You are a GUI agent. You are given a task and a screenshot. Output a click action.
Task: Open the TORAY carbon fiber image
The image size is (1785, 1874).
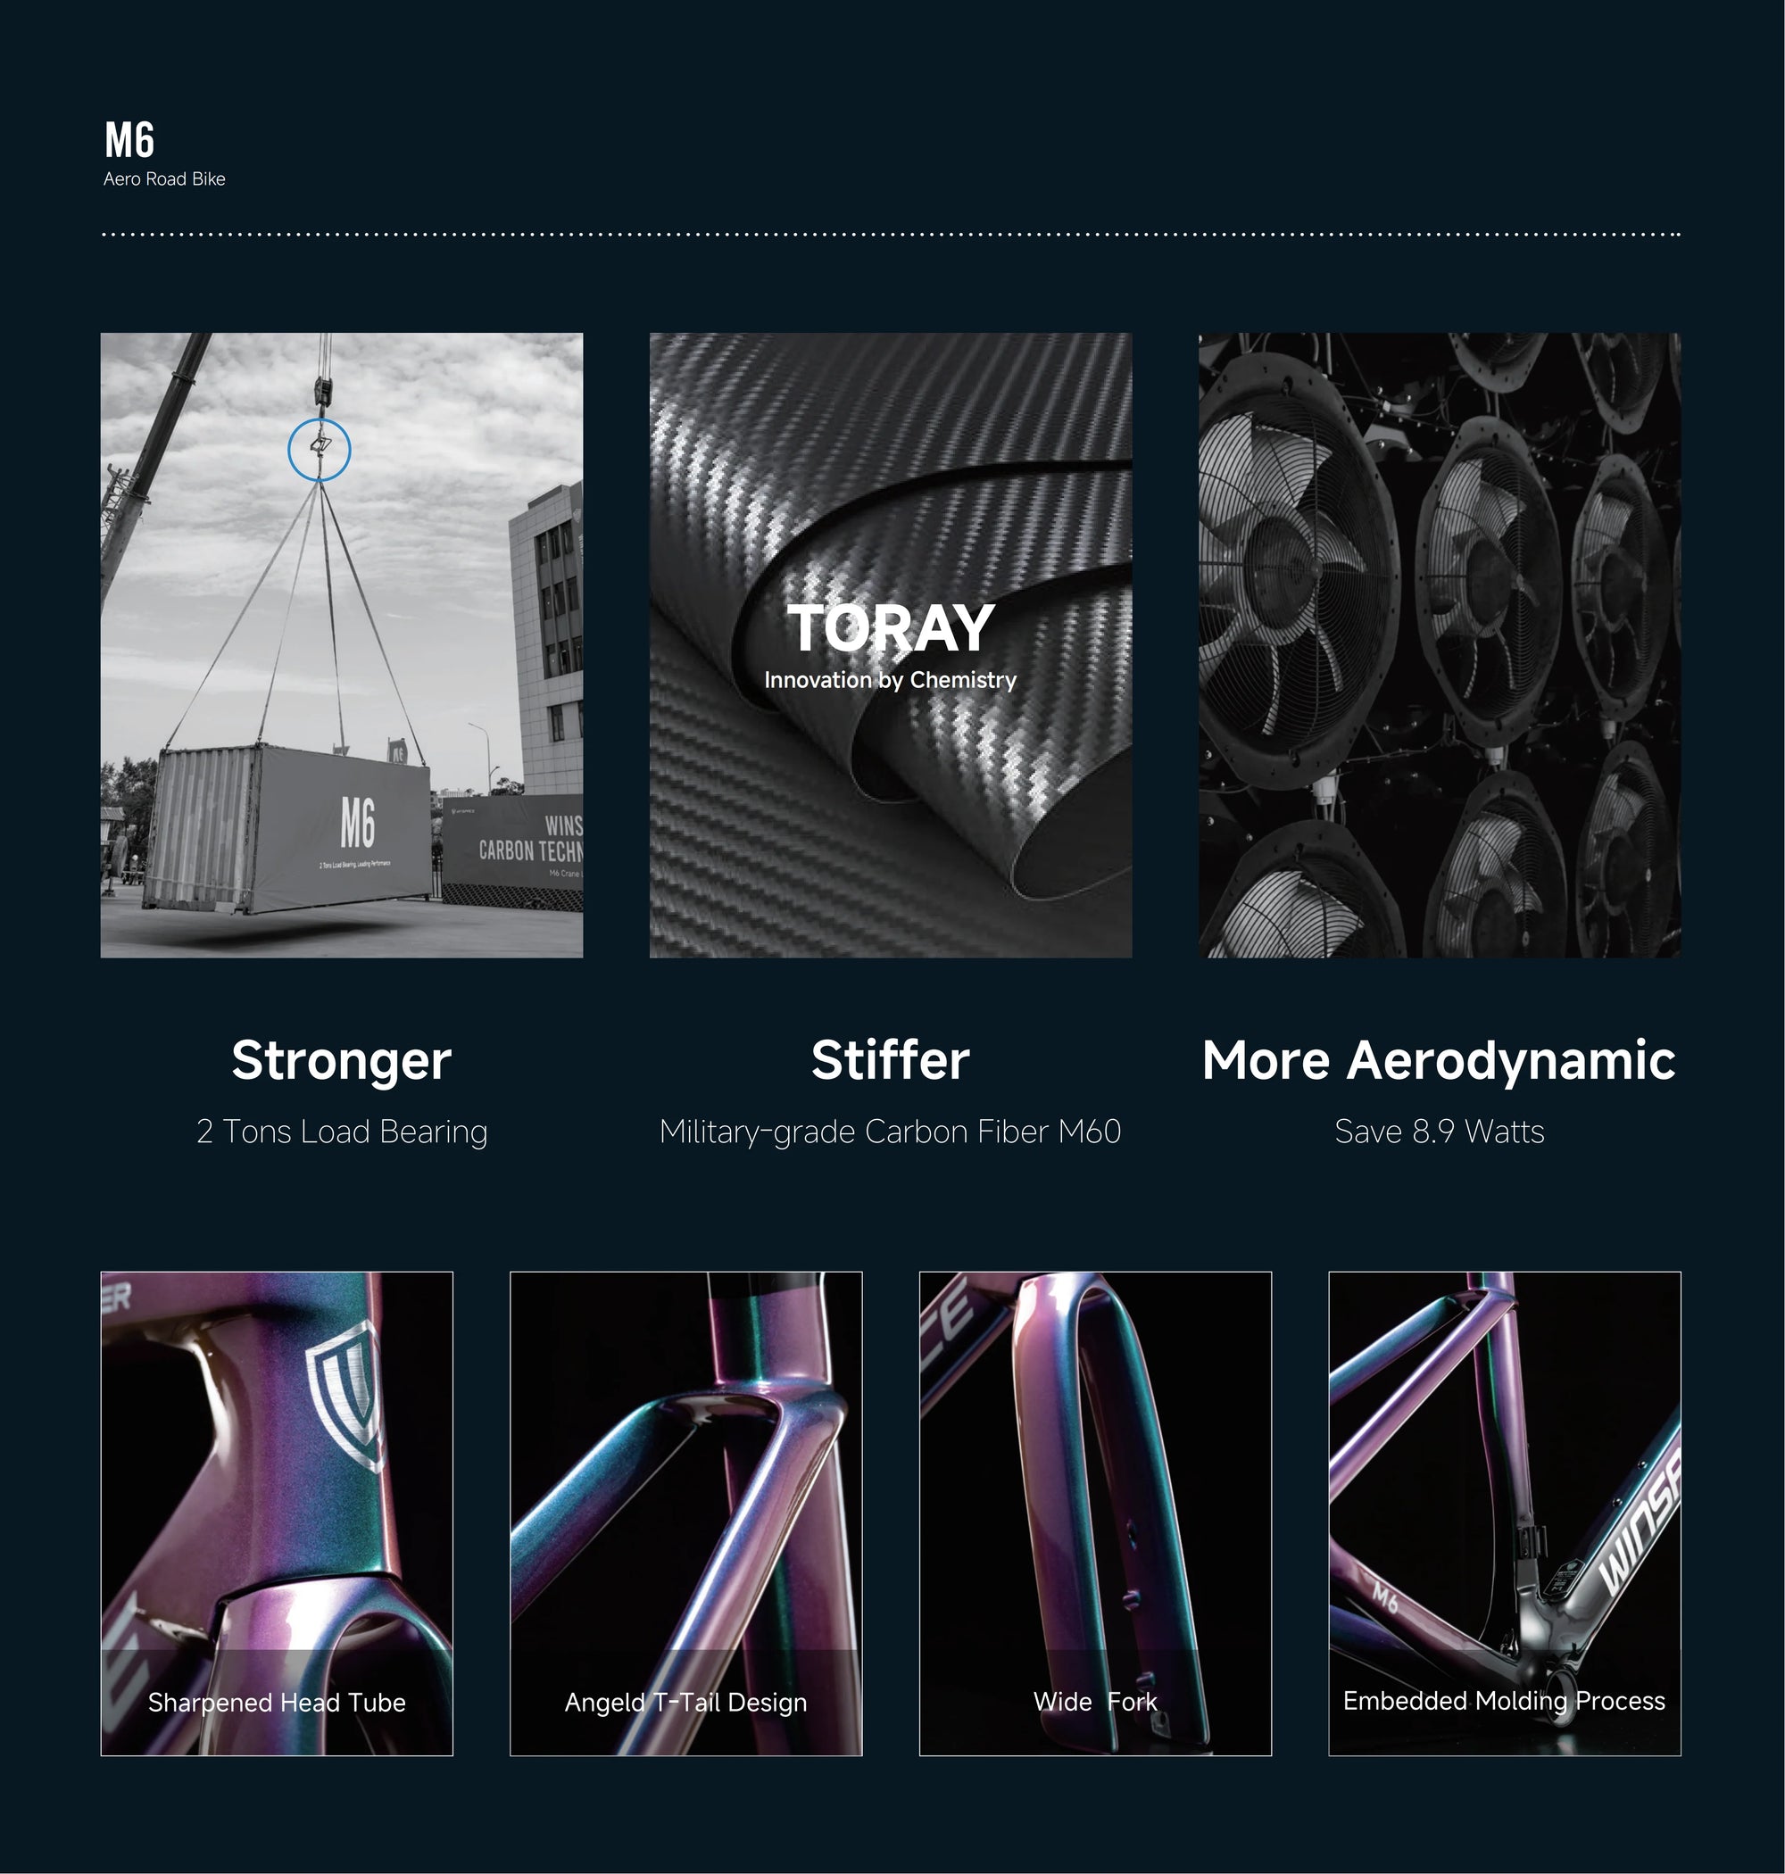click(891, 645)
